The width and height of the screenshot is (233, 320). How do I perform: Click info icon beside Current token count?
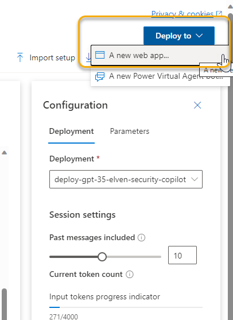coord(130,274)
